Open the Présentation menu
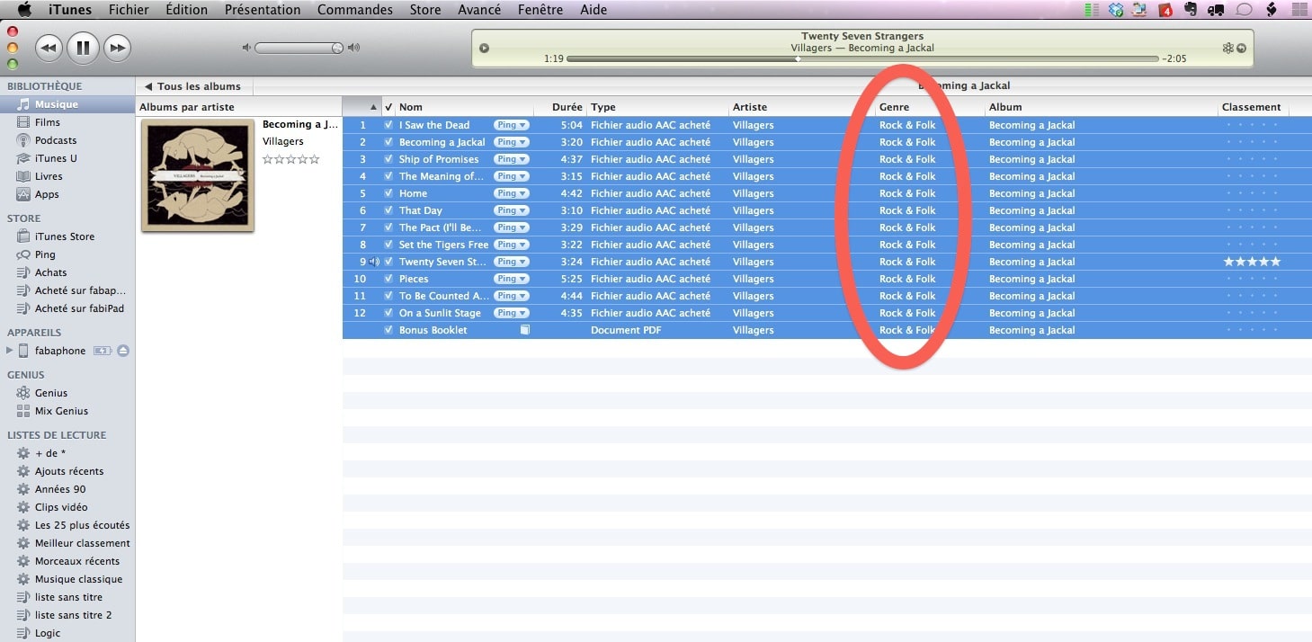Image resolution: width=1312 pixels, height=642 pixels. (263, 10)
